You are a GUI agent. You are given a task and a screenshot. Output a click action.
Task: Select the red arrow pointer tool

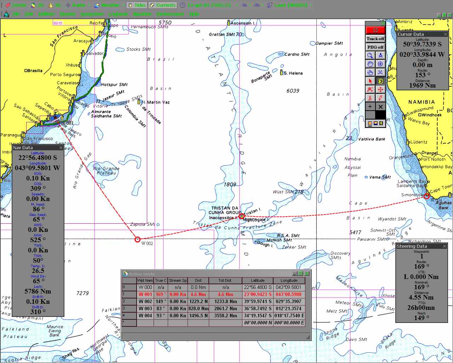pos(370,81)
